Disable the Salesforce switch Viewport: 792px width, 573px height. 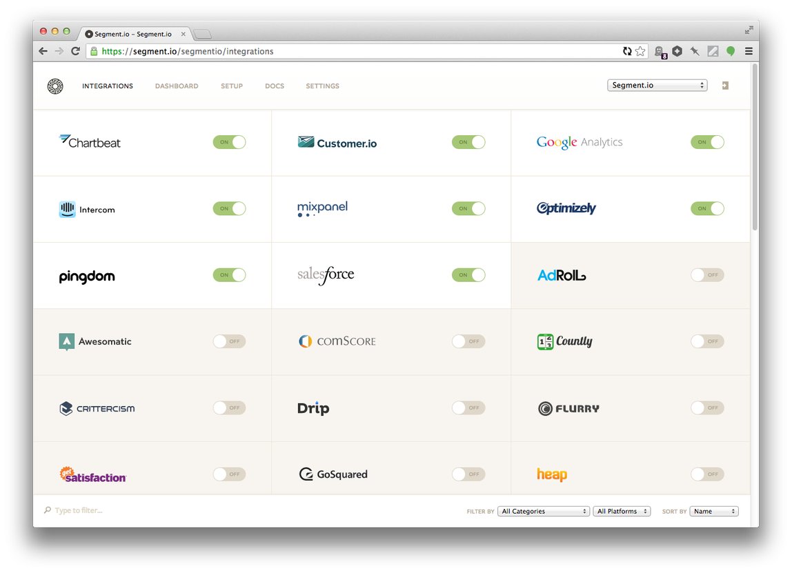point(468,275)
